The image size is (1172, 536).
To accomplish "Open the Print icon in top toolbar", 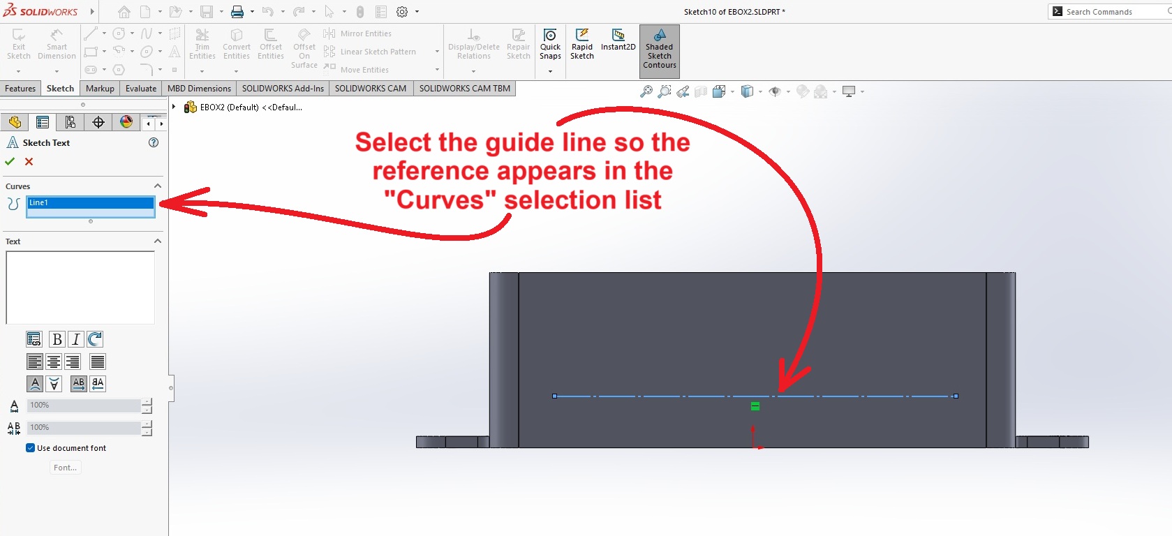I will tap(237, 12).
